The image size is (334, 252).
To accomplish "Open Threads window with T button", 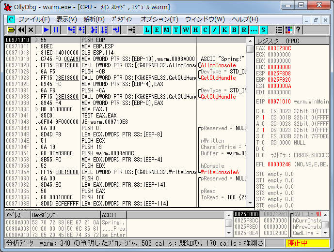I will click(x=176, y=30).
